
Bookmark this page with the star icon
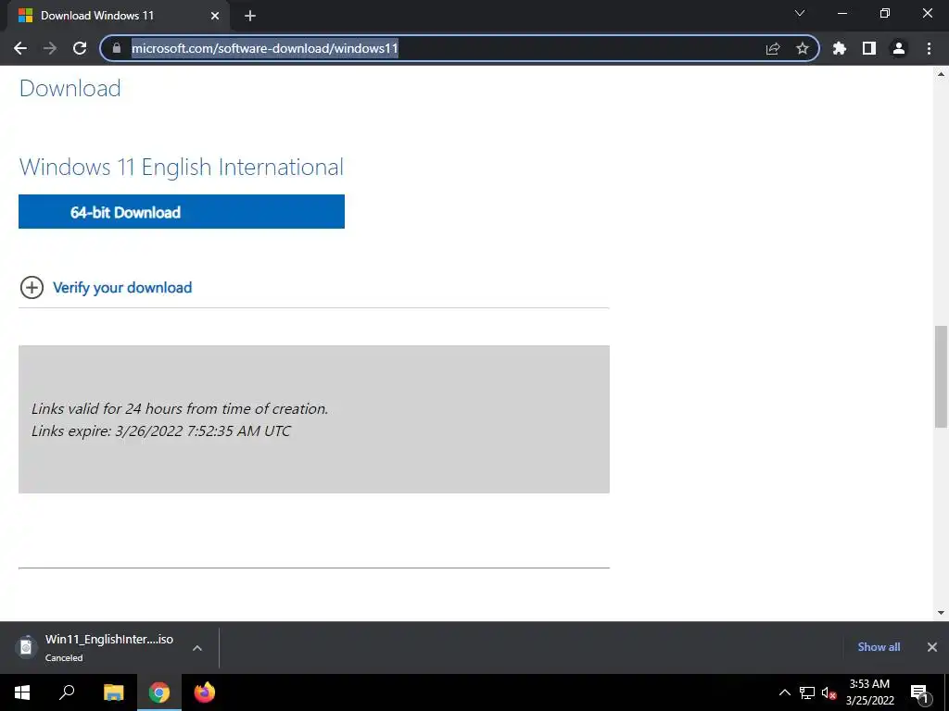pos(802,48)
